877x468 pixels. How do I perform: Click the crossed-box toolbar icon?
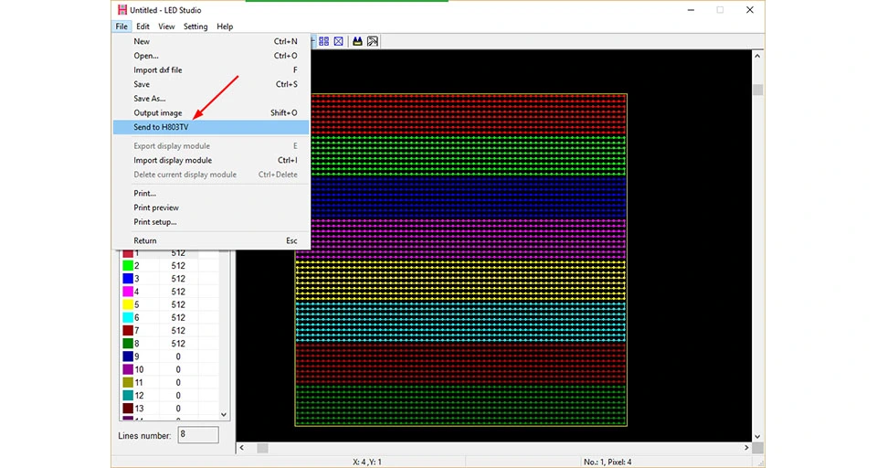[338, 41]
